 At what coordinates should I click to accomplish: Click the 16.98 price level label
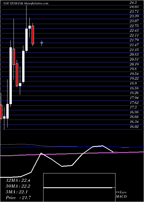[x=134, y=112]
